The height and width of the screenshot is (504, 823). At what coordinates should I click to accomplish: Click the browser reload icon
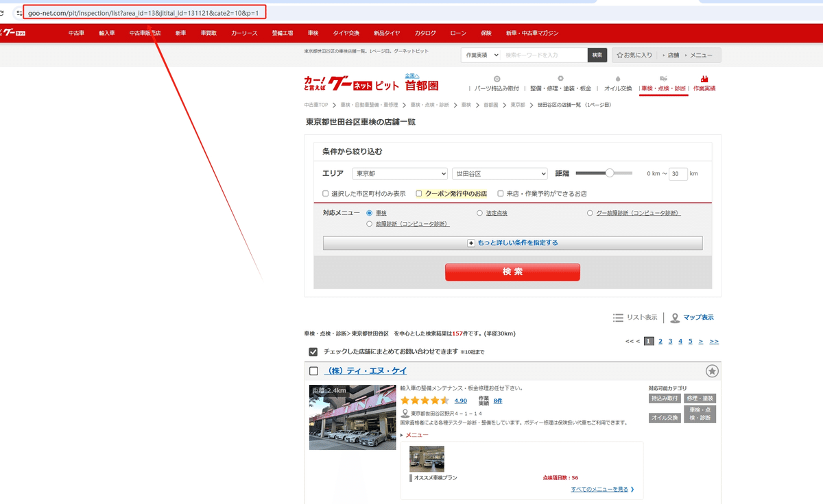click(x=3, y=13)
